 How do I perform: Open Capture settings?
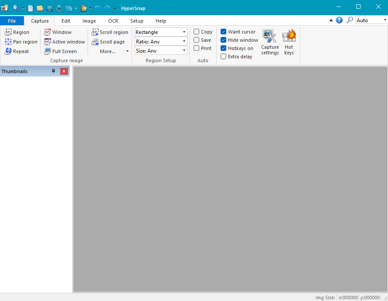tap(270, 42)
